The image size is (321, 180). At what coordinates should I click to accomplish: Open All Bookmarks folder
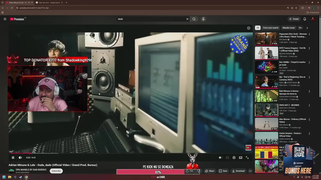(x=313, y=12)
